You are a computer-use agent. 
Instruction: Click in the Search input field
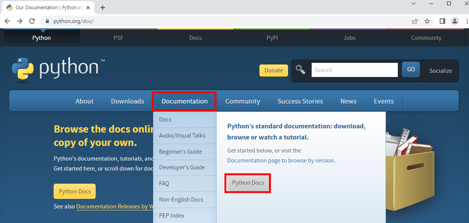355,70
